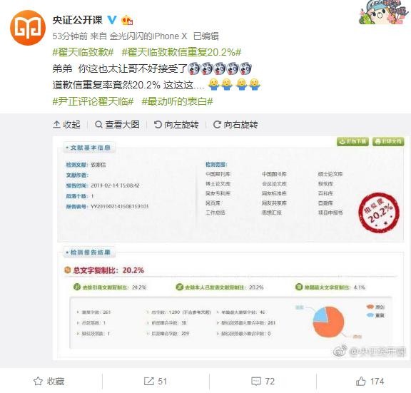Share the post via repost icon 51
The width and height of the screenshot is (411, 393).
pos(149,381)
